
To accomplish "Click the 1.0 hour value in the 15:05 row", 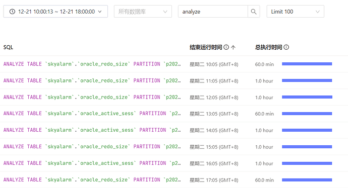I will click(x=264, y=147).
